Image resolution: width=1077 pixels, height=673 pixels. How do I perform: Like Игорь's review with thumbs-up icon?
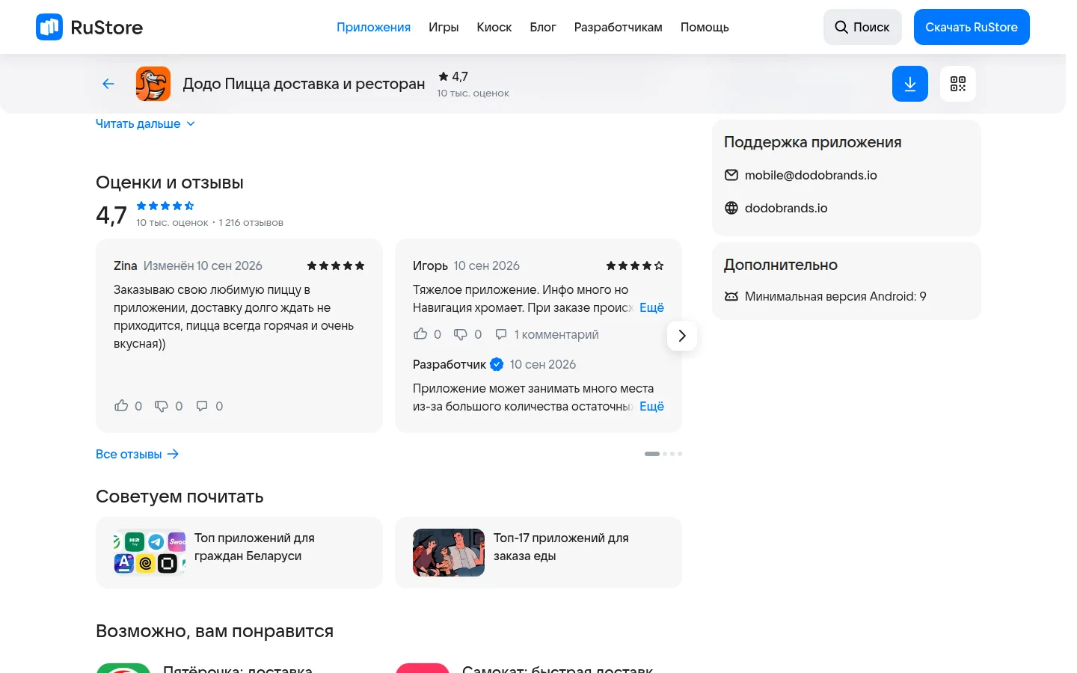[420, 334]
